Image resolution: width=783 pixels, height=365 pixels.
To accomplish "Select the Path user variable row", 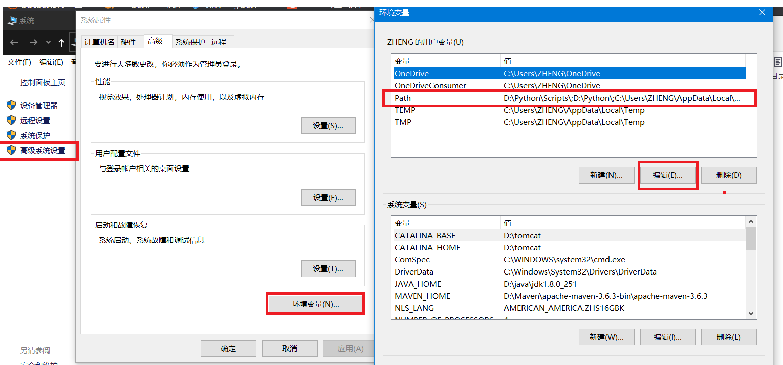I will [569, 98].
